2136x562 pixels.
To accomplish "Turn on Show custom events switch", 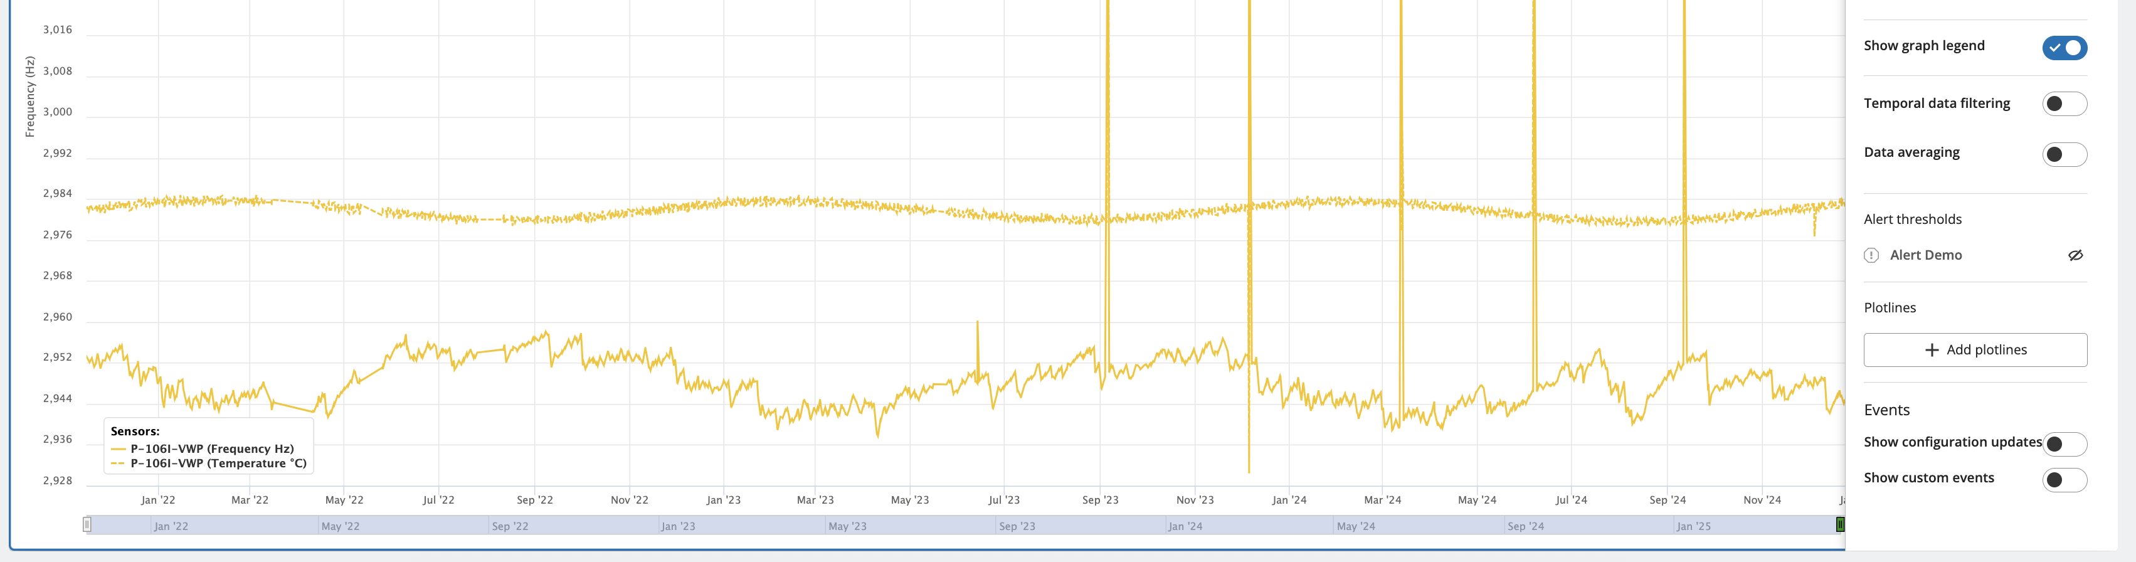I will tap(2064, 480).
